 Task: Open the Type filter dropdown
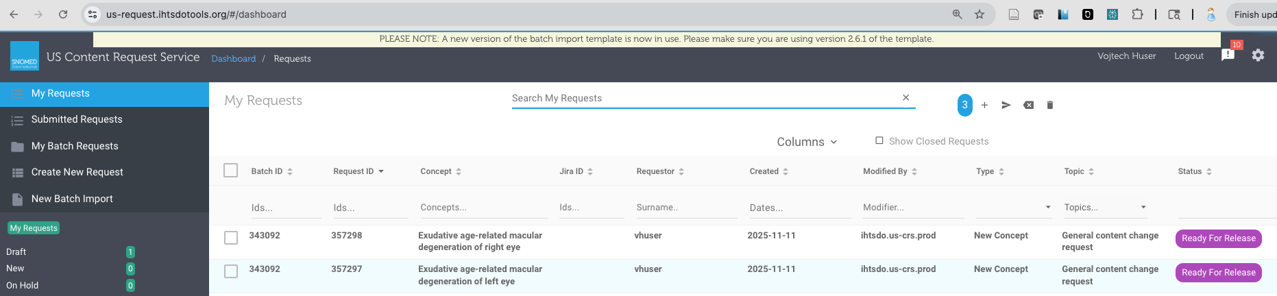coord(1014,207)
